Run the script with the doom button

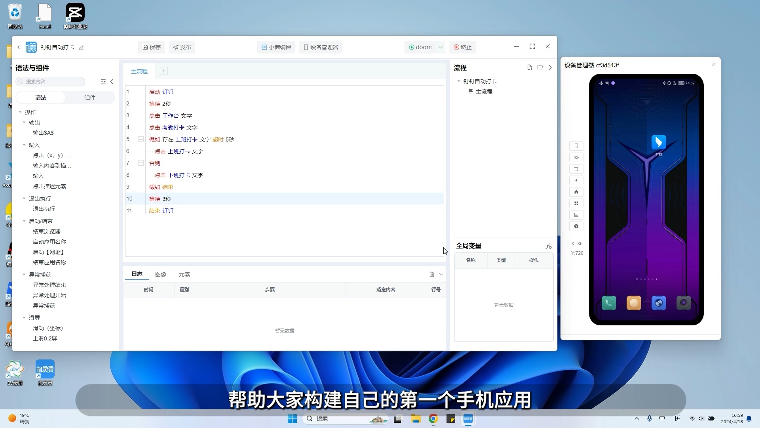click(x=420, y=47)
